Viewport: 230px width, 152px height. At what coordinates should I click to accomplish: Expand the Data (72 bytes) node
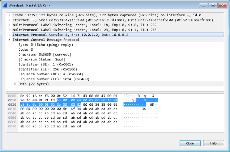coord(15,84)
